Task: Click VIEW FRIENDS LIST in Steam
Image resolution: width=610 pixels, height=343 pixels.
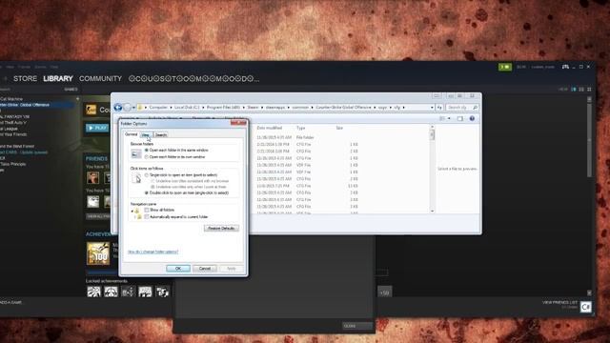Action: pos(559,303)
